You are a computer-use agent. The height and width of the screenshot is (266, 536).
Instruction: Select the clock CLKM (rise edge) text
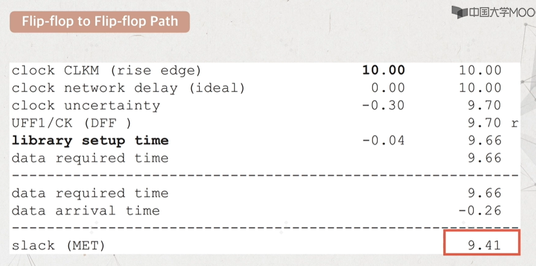(106, 70)
